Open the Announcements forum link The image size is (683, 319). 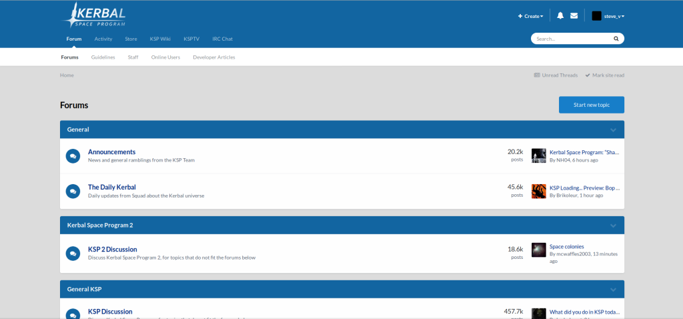point(111,151)
